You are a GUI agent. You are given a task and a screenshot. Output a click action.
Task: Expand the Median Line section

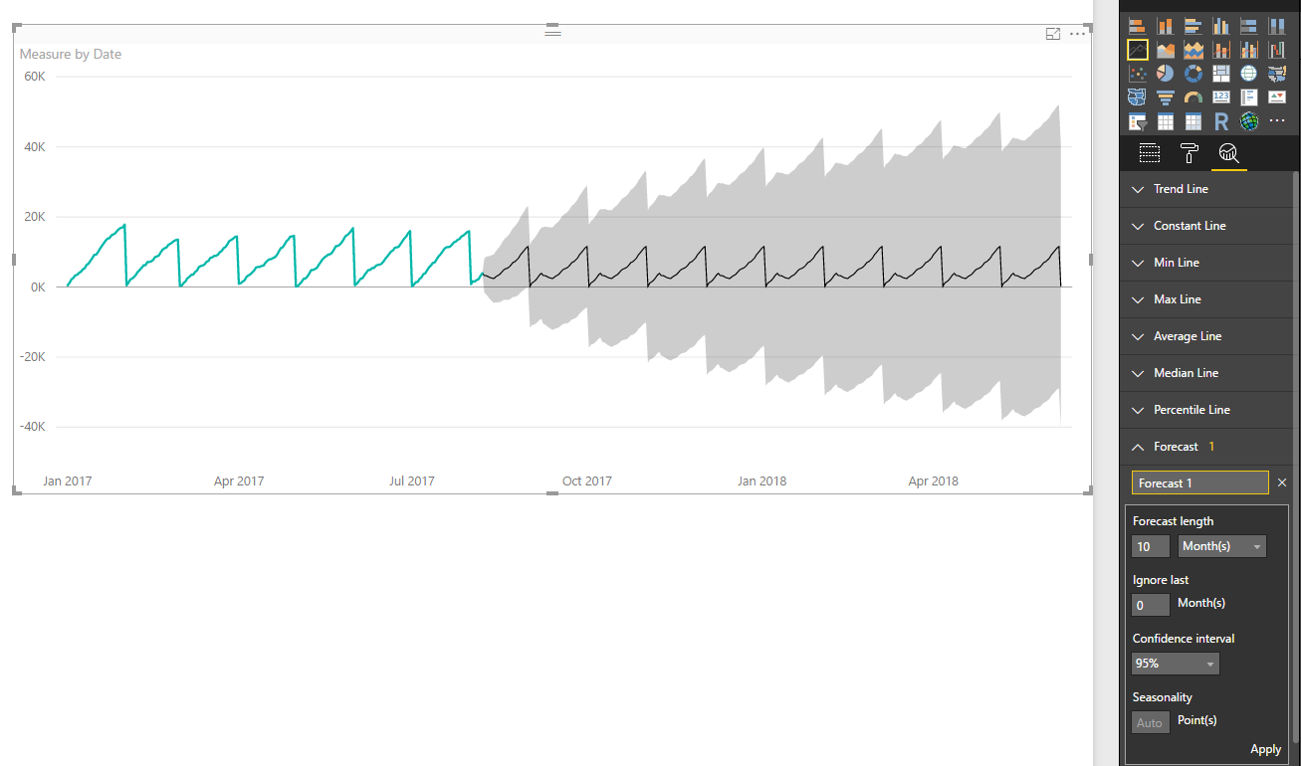point(1205,373)
